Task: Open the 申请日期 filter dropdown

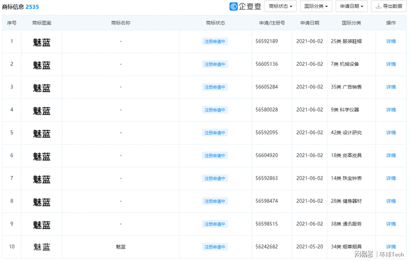Action: click(x=351, y=7)
